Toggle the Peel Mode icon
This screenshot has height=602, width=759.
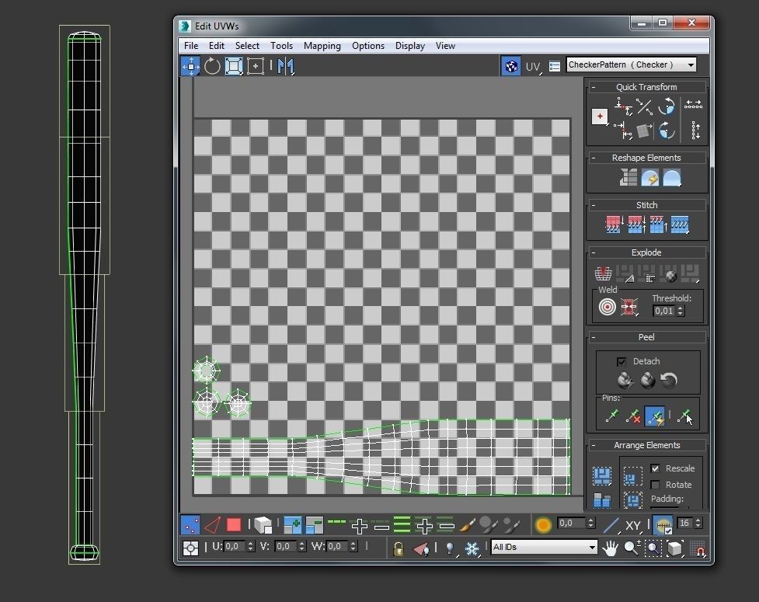click(648, 381)
